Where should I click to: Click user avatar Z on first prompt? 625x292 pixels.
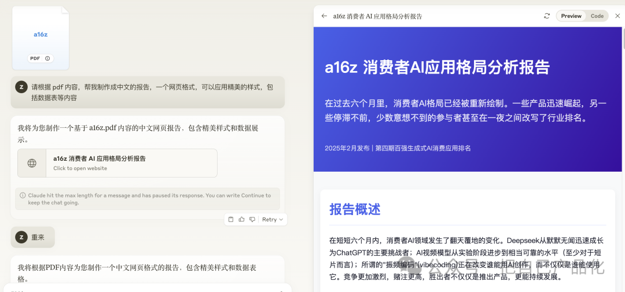tap(21, 87)
